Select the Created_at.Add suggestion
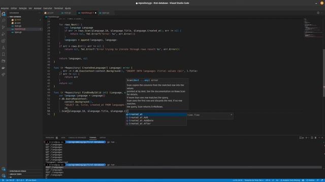The image size is (325, 182). [156, 117]
